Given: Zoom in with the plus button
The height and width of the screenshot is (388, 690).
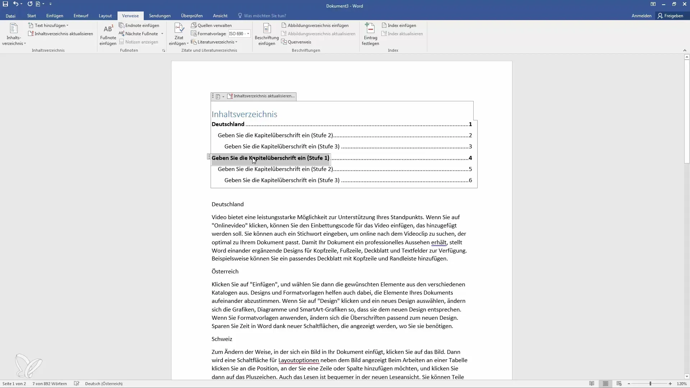Looking at the screenshot, I should pyautogui.click(x=670, y=384).
